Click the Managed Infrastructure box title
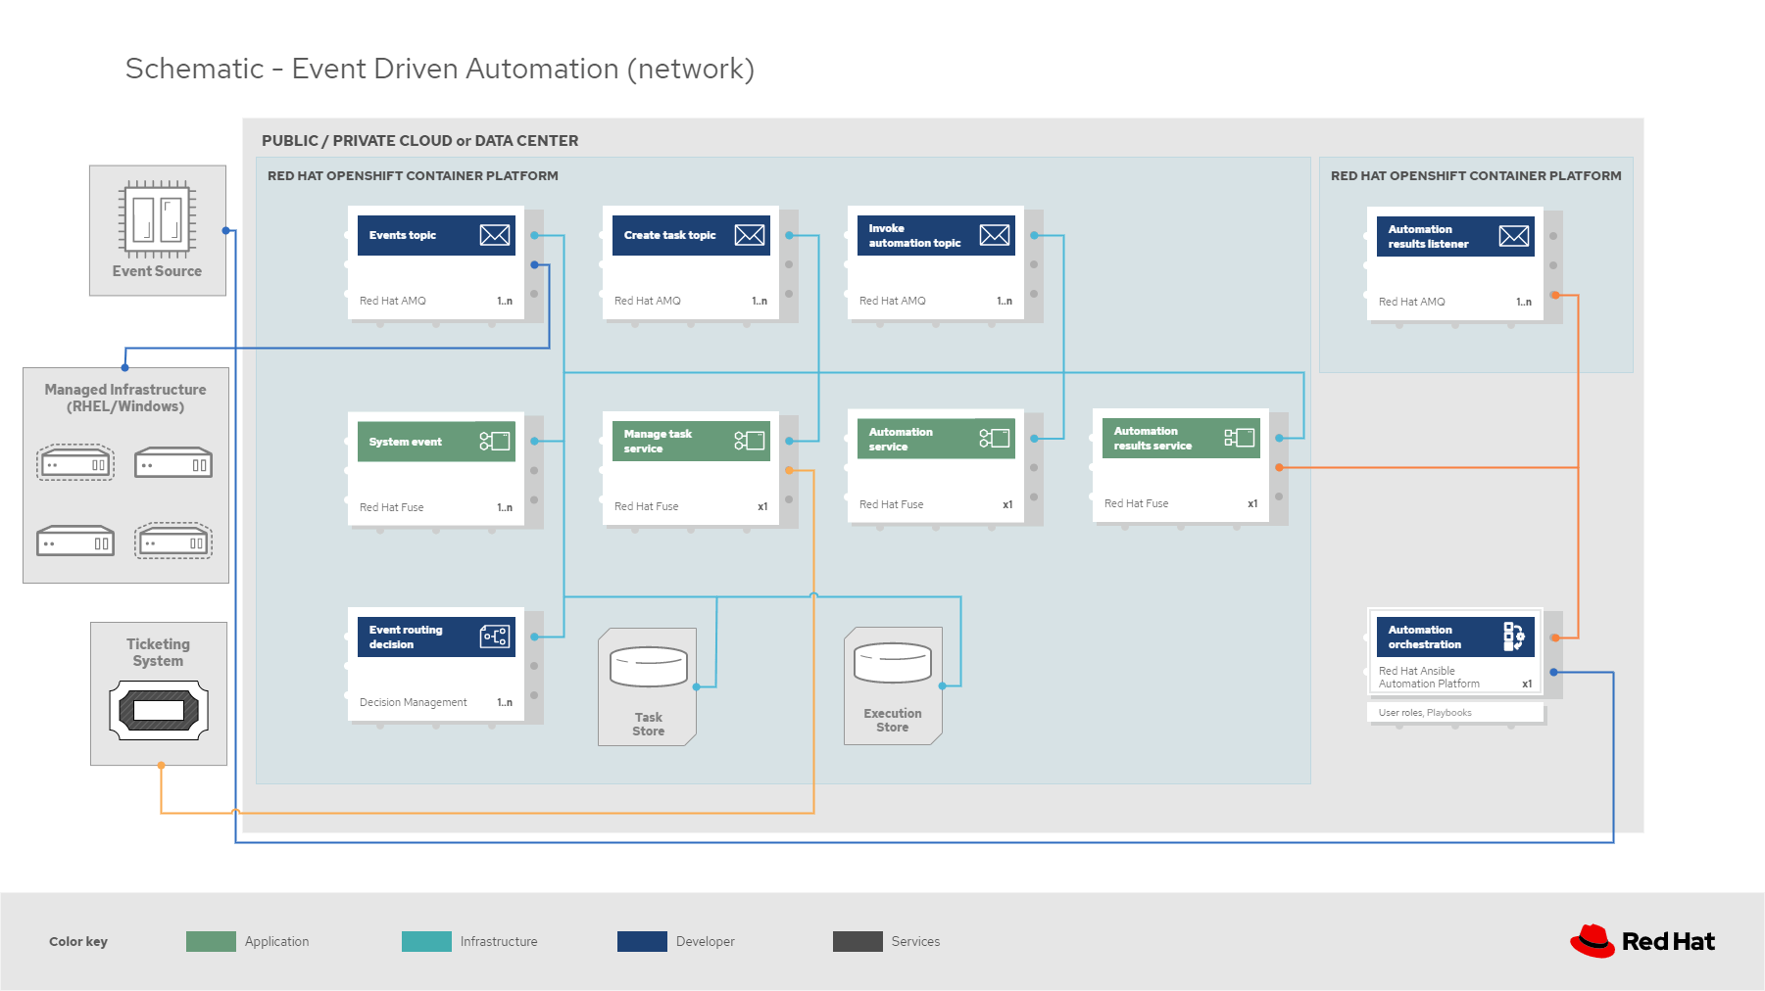The height and width of the screenshot is (991, 1765). pyautogui.click(x=125, y=398)
